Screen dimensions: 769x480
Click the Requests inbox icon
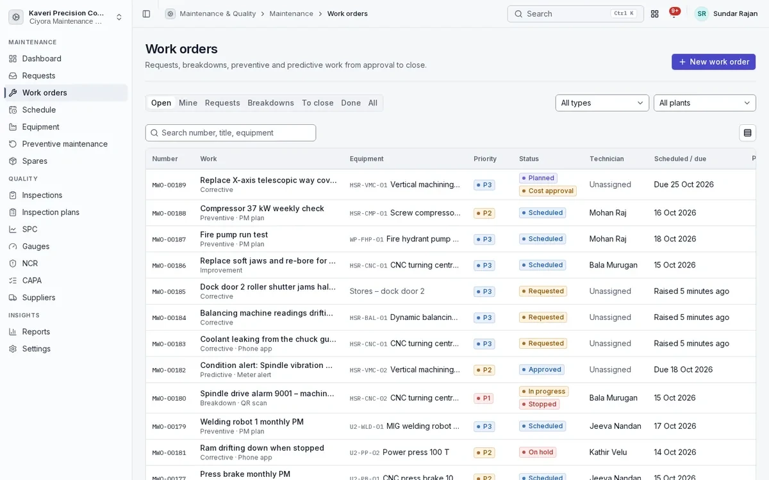pyautogui.click(x=13, y=76)
